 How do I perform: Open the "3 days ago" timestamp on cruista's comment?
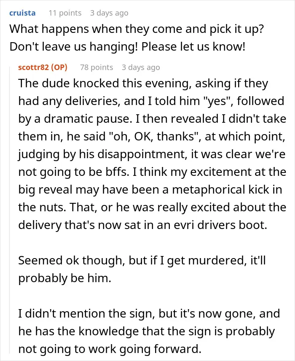(109, 13)
